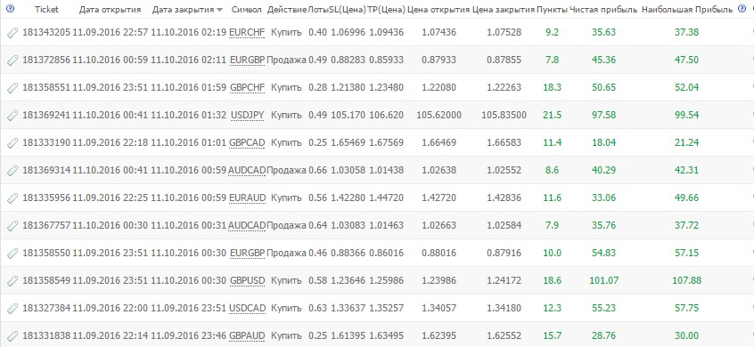Viewport: 754px width, 347px height.
Task: Sort by Пункты column header
Action: (552, 9)
